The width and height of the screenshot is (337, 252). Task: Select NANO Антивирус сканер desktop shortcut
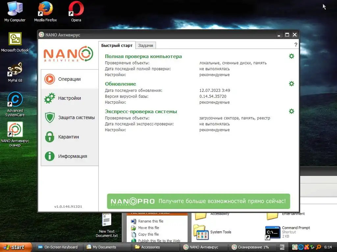coord(15,134)
